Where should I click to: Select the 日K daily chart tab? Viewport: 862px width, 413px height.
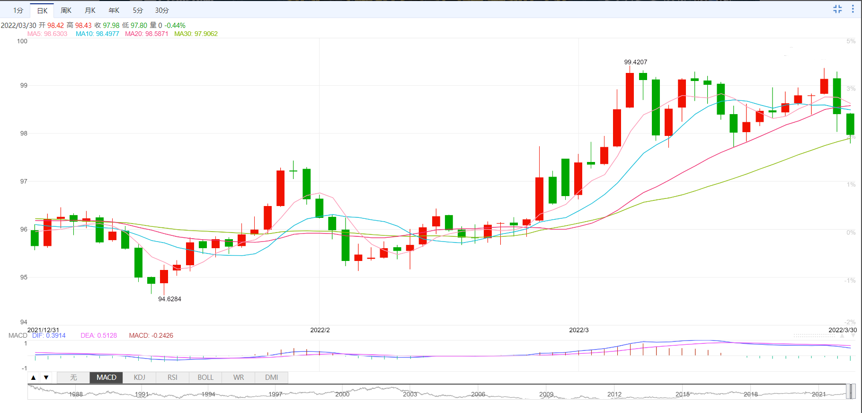pos(42,10)
